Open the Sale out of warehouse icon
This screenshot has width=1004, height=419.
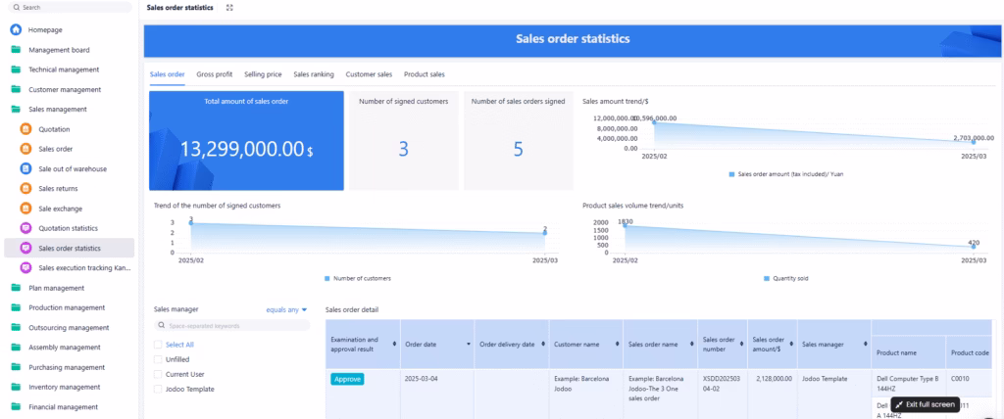27,168
